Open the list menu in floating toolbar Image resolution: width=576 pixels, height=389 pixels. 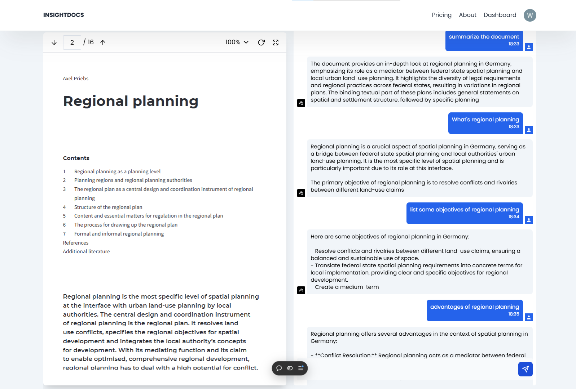point(301,368)
